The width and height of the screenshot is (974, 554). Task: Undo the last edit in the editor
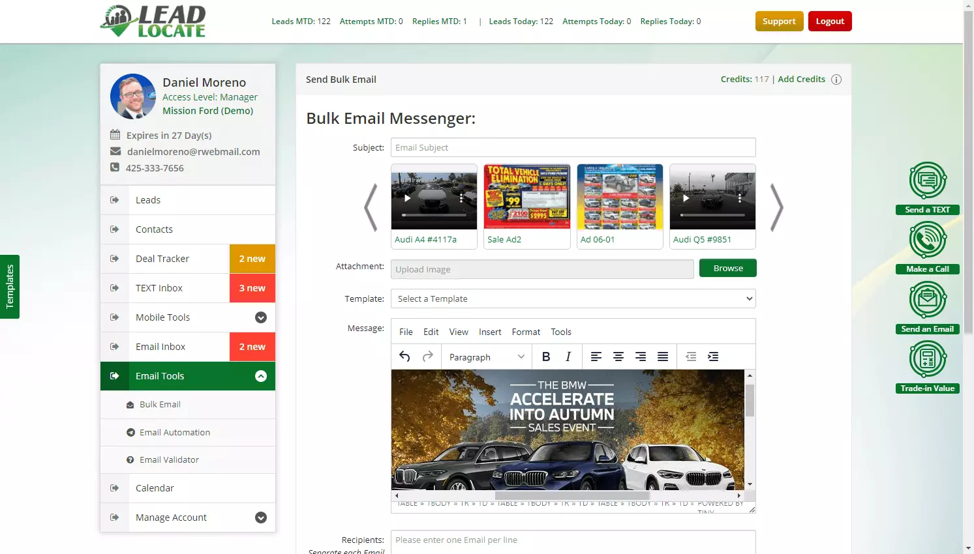pyautogui.click(x=404, y=357)
